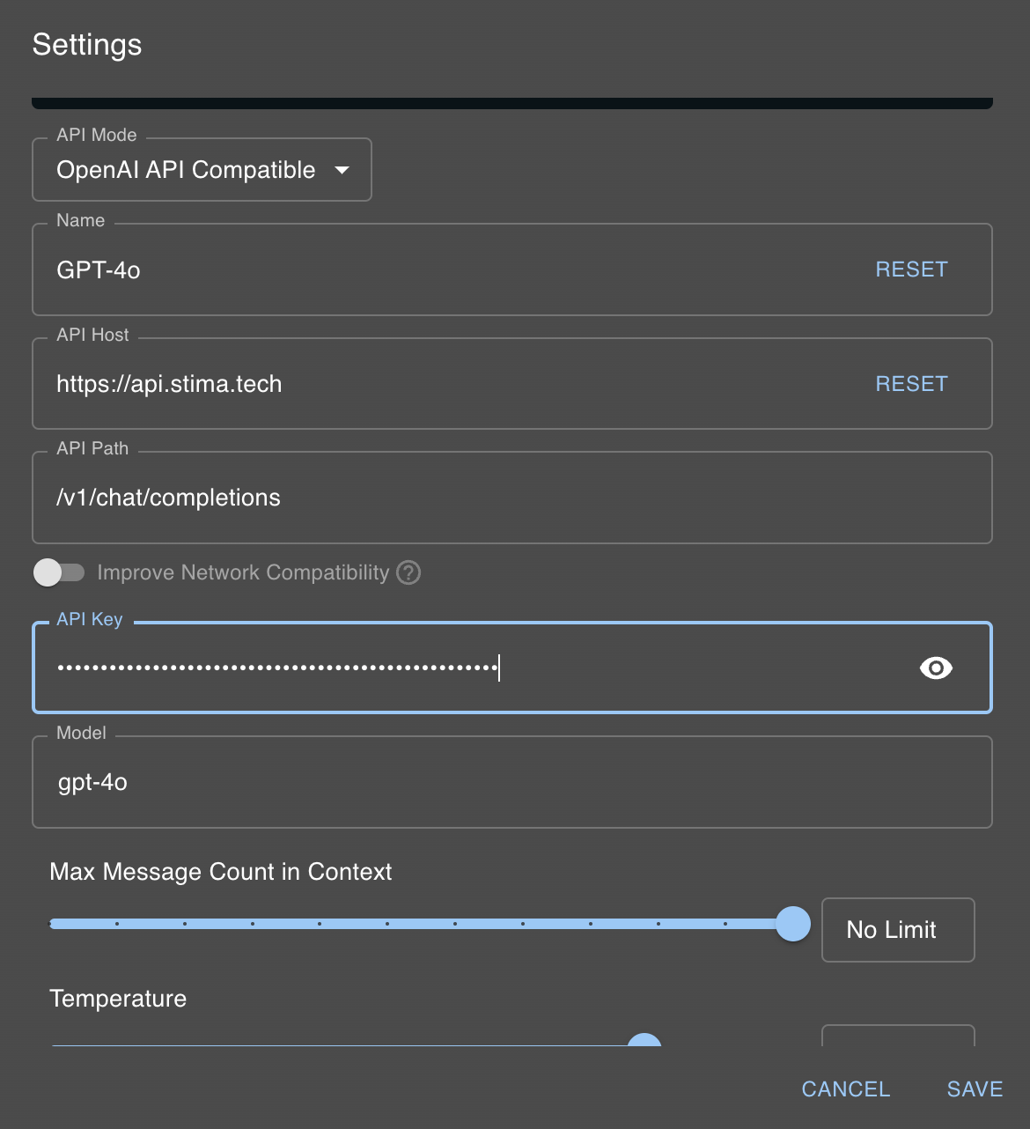Click the API Path input field
The height and width of the screenshot is (1129, 1030).
tap(511, 498)
